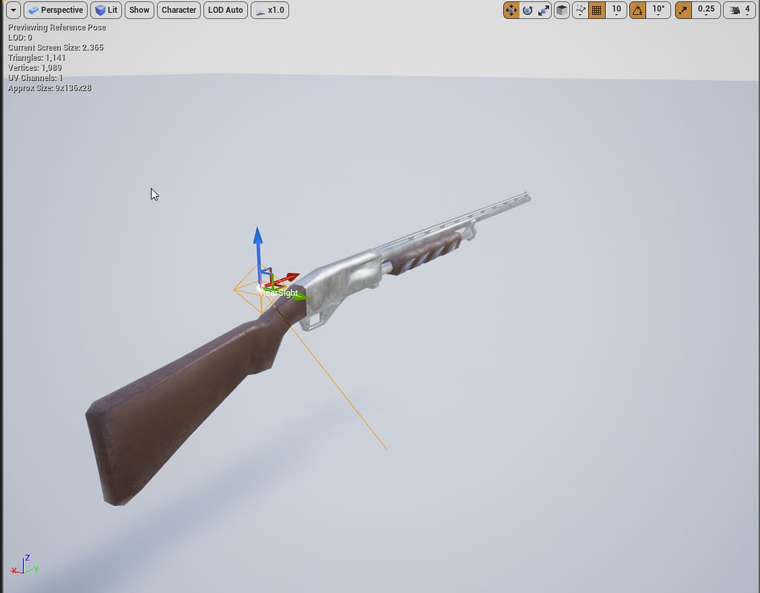
Task: Click the 'Previewing Reference Pose' text
Action: [56, 27]
